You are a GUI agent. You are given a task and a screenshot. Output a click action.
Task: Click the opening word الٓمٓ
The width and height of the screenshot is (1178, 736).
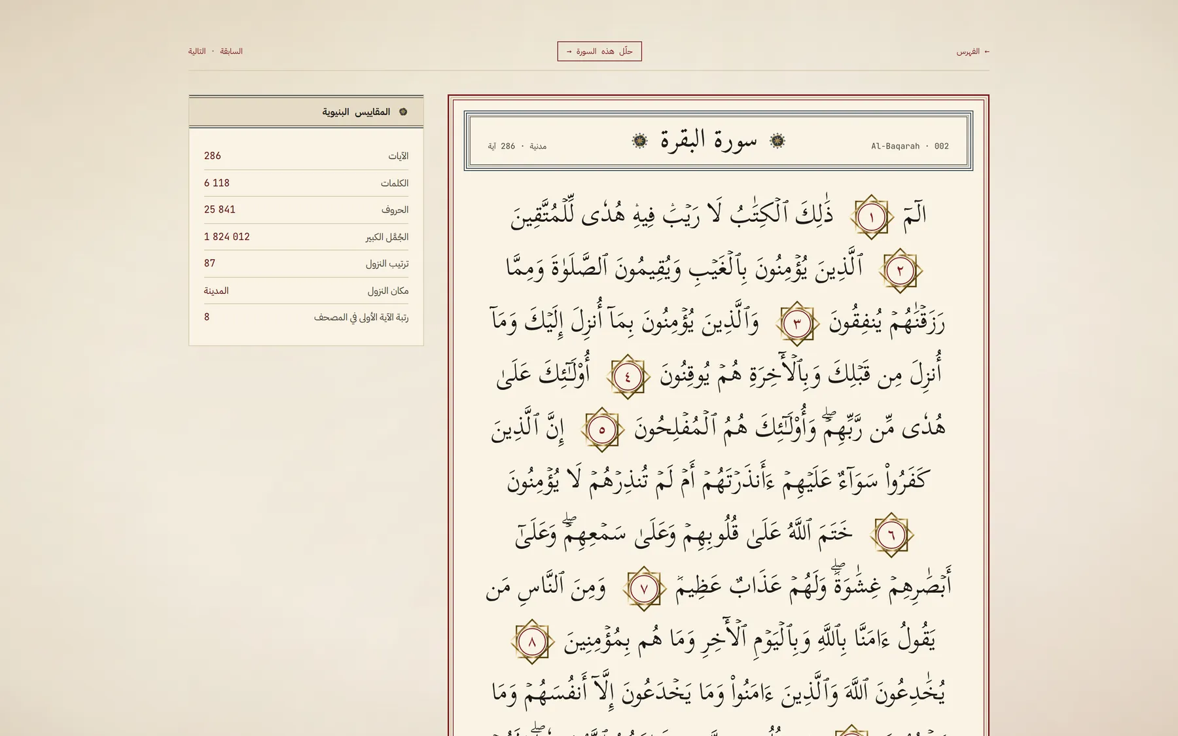coord(914,215)
